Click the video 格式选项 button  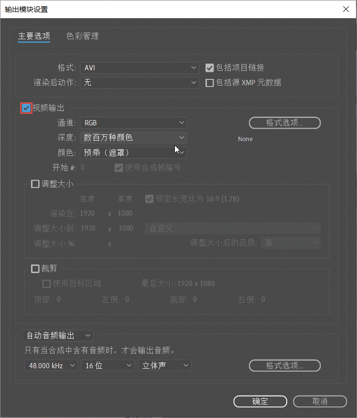point(284,122)
